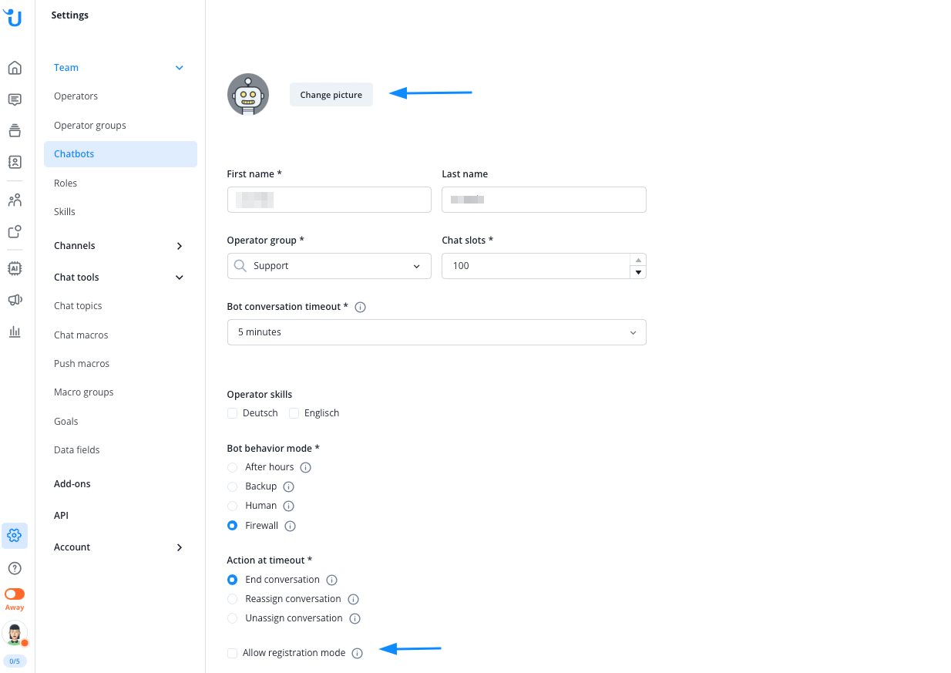The width and height of the screenshot is (951, 673).
Task: Open the megaphone campaigns icon
Action: click(x=15, y=300)
